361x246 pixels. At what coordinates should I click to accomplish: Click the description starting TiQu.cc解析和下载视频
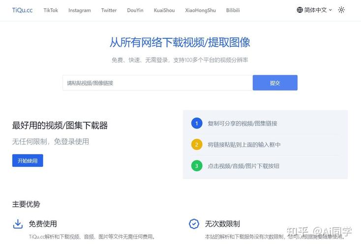tap(92, 237)
